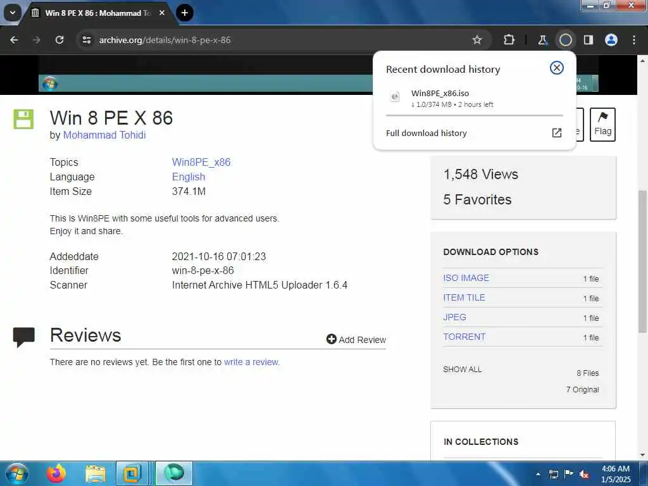Close Recent download history popup

(x=557, y=68)
